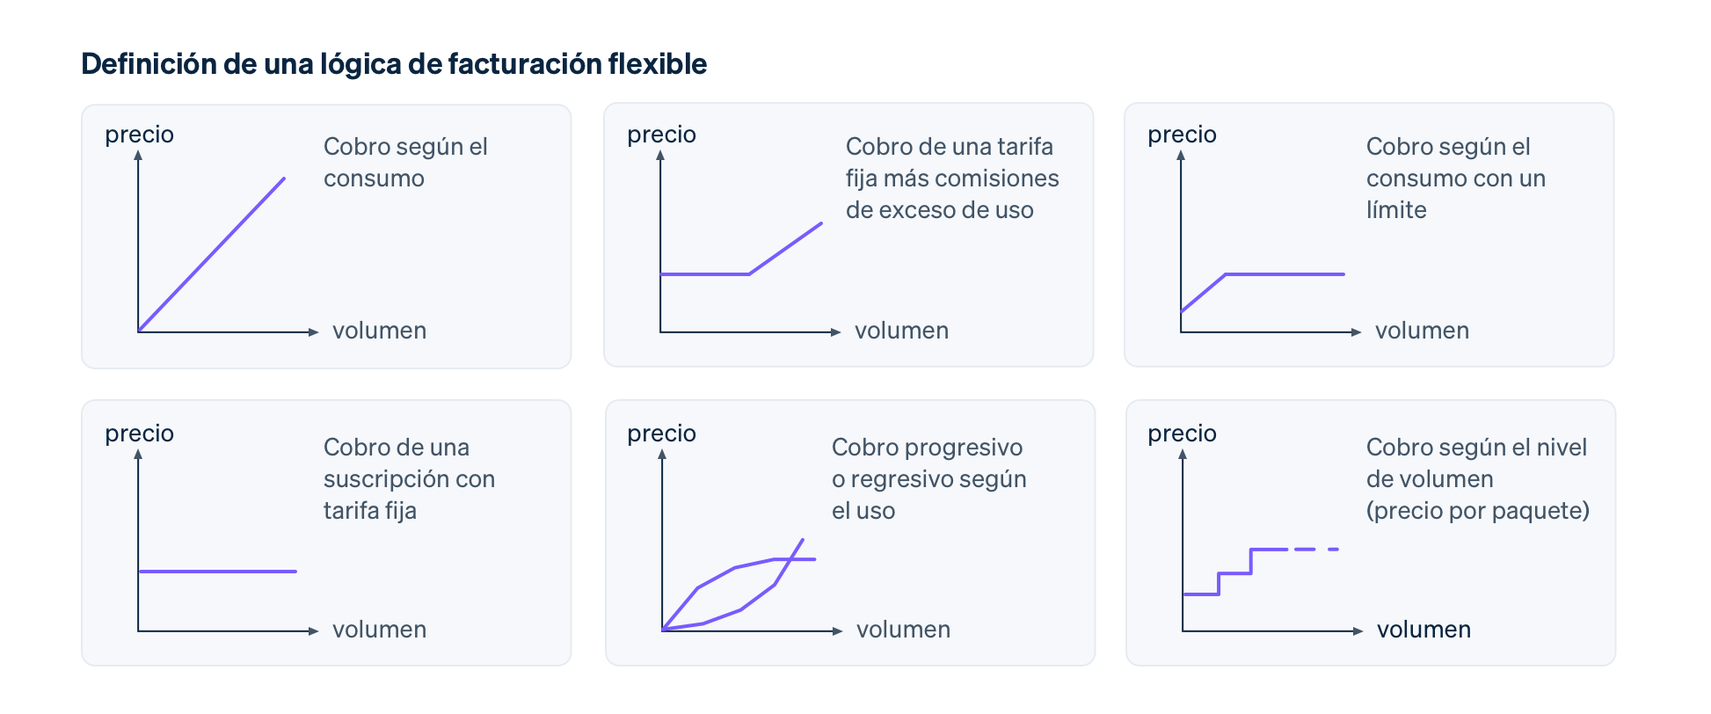Click the "precio" label in the consumo con un límite card
The width and height of the screenshot is (1711, 714).
pyautogui.click(x=1182, y=135)
